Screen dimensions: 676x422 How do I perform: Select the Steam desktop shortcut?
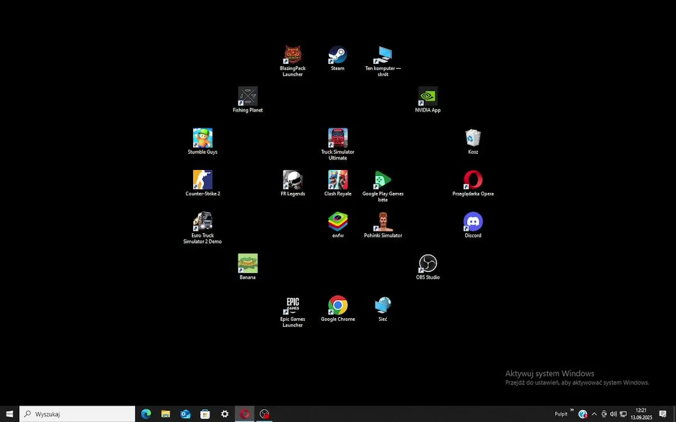pyautogui.click(x=337, y=58)
